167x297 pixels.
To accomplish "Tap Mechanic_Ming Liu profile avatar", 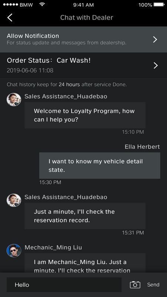I will (14, 250).
